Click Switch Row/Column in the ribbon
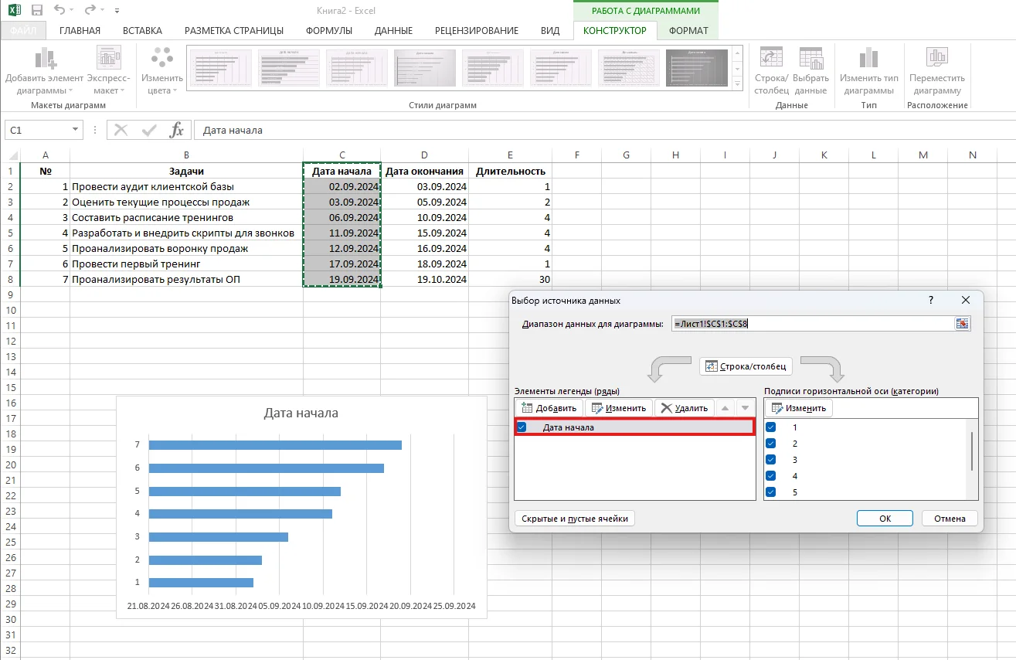The height and width of the screenshot is (660, 1016). 771,70
